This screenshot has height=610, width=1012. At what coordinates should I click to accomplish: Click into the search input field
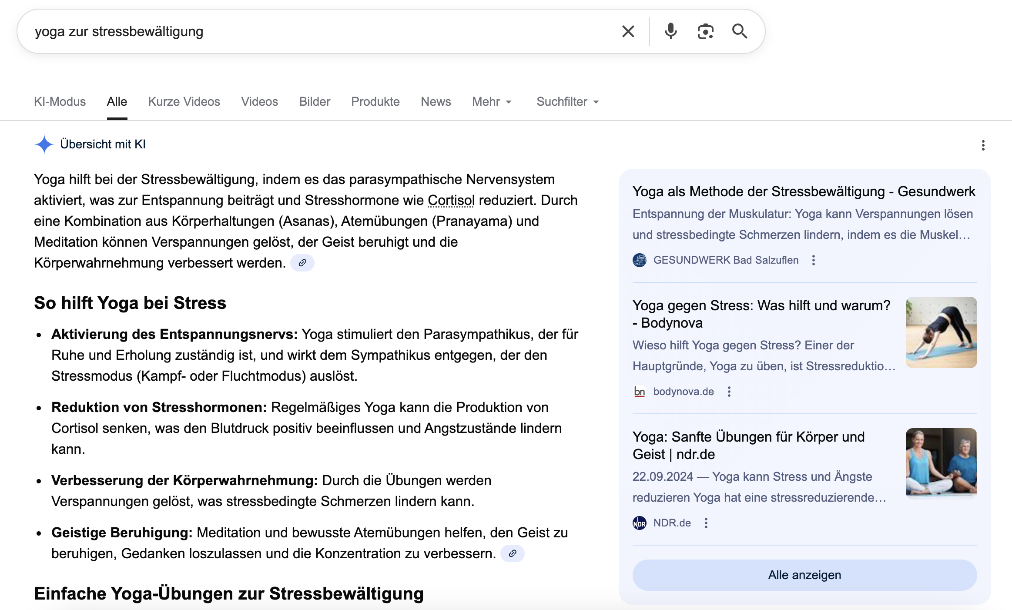tap(305, 31)
